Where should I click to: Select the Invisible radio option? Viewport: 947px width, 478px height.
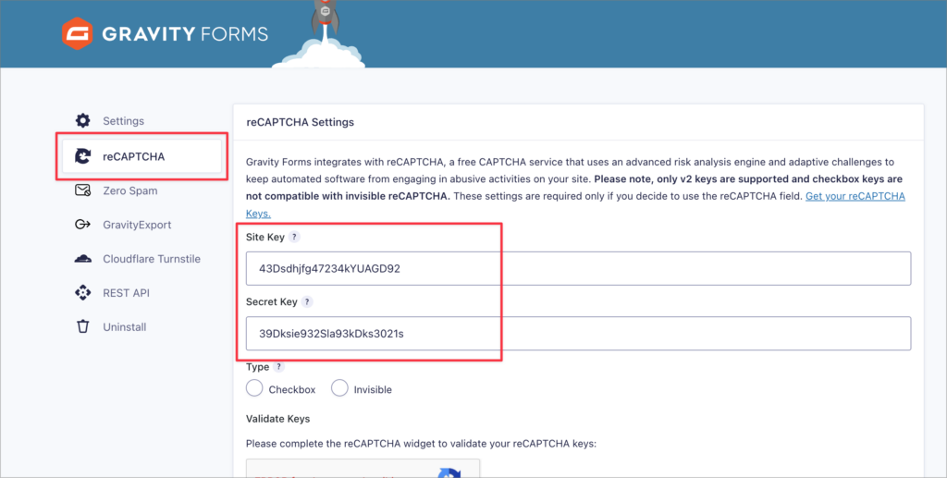(x=339, y=388)
